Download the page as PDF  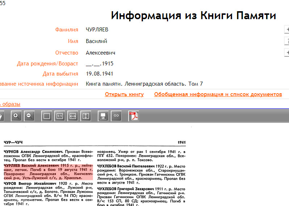(x=134, y=116)
